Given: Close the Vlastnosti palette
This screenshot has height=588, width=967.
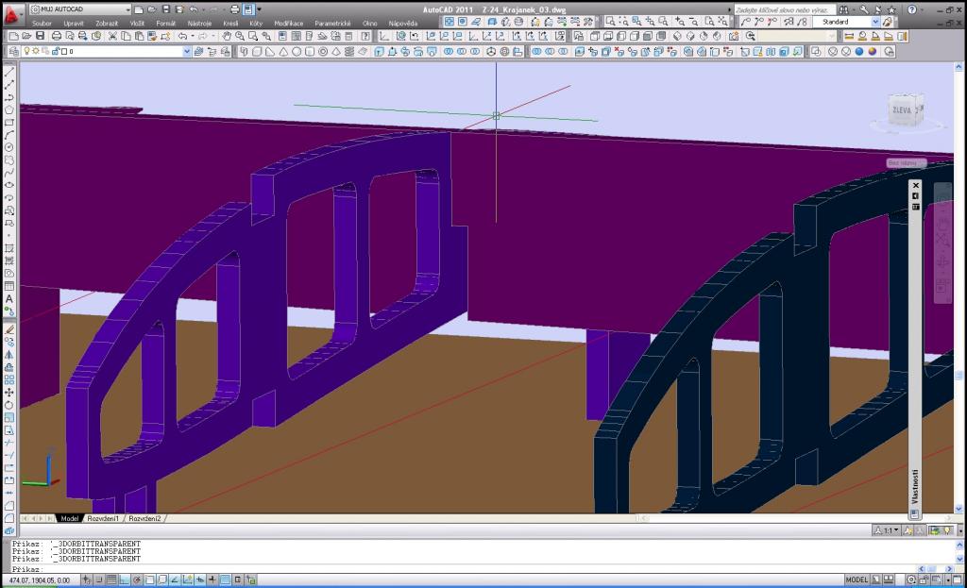Looking at the screenshot, I should point(915,184).
